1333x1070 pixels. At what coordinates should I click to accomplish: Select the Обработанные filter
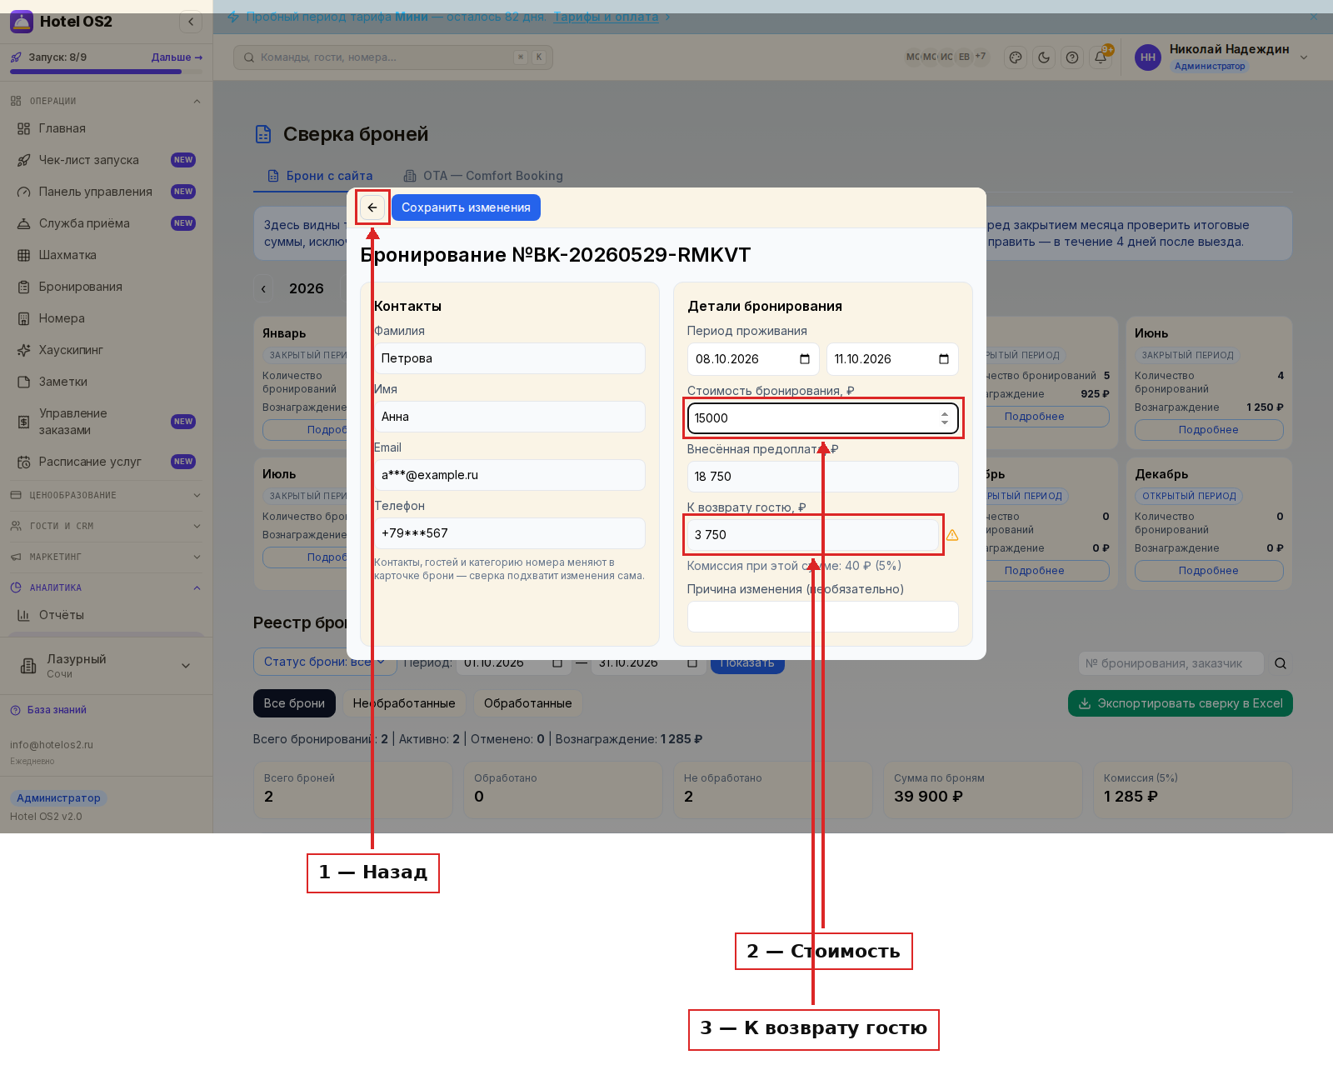[528, 703]
